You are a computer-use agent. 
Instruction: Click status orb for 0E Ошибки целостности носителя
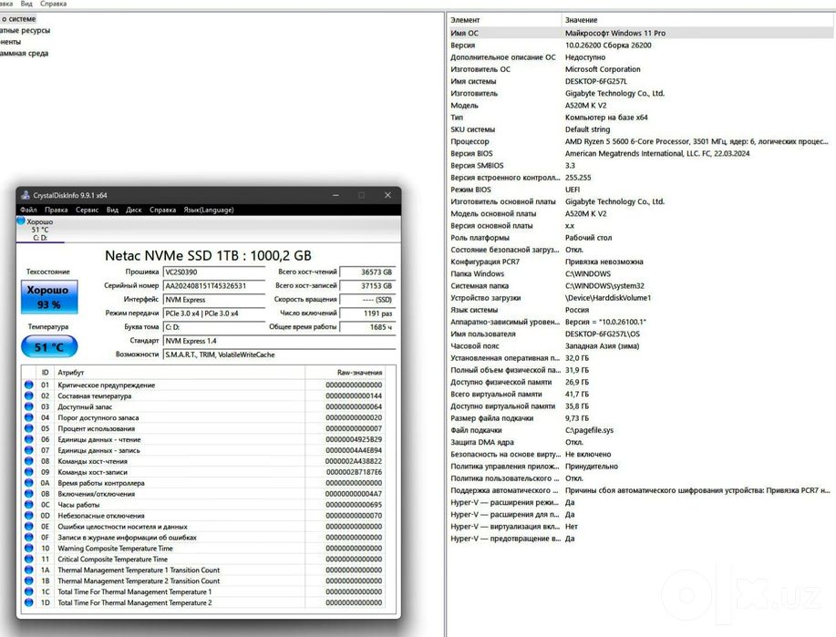(x=29, y=526)
